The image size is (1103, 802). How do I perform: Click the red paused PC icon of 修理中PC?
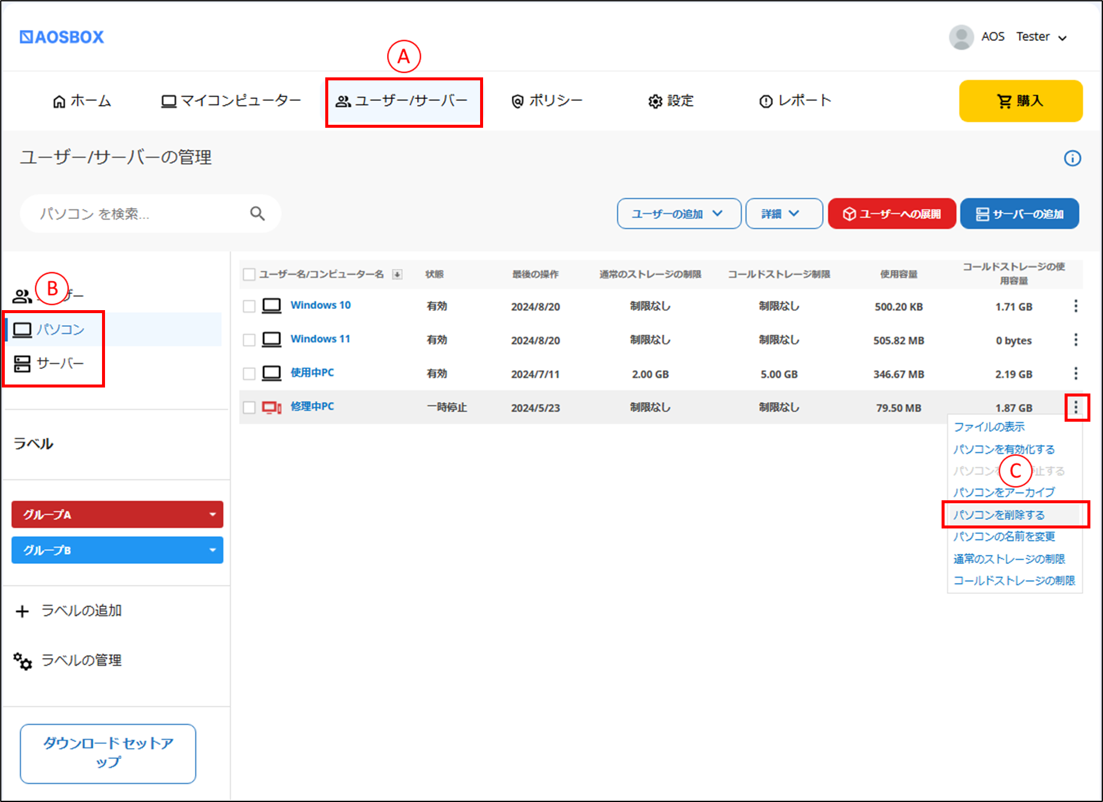tap(272, 408)
